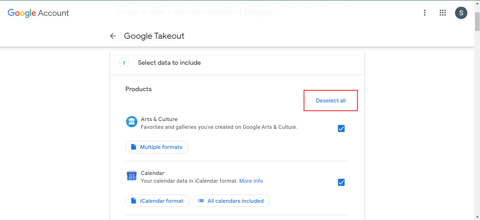Viewport: 480px width, 220px height.
Task: Click the step 1 number circle
Action: tap(124, 63)
